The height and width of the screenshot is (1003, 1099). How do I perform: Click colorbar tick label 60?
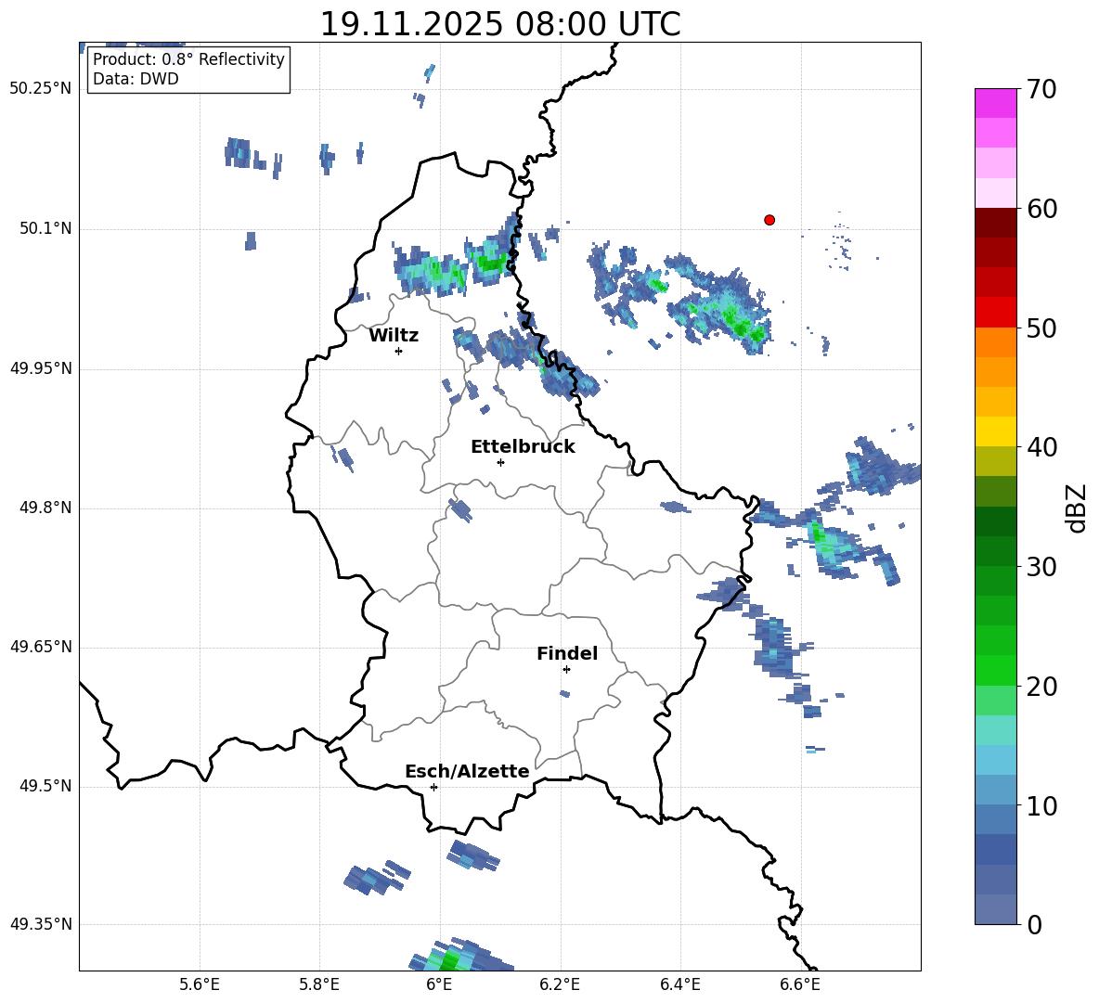pos(1041,209)
